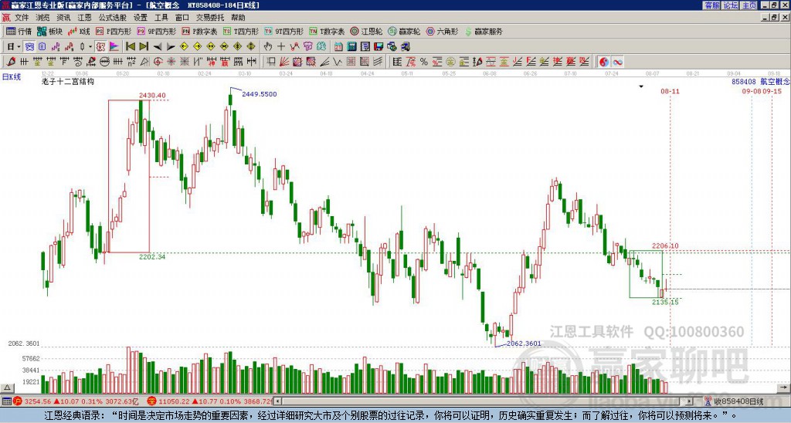The width and height of the screenshot is (791, 423).
Task: Select the Gann fan lines tool
Action: [x=284, y=62]
